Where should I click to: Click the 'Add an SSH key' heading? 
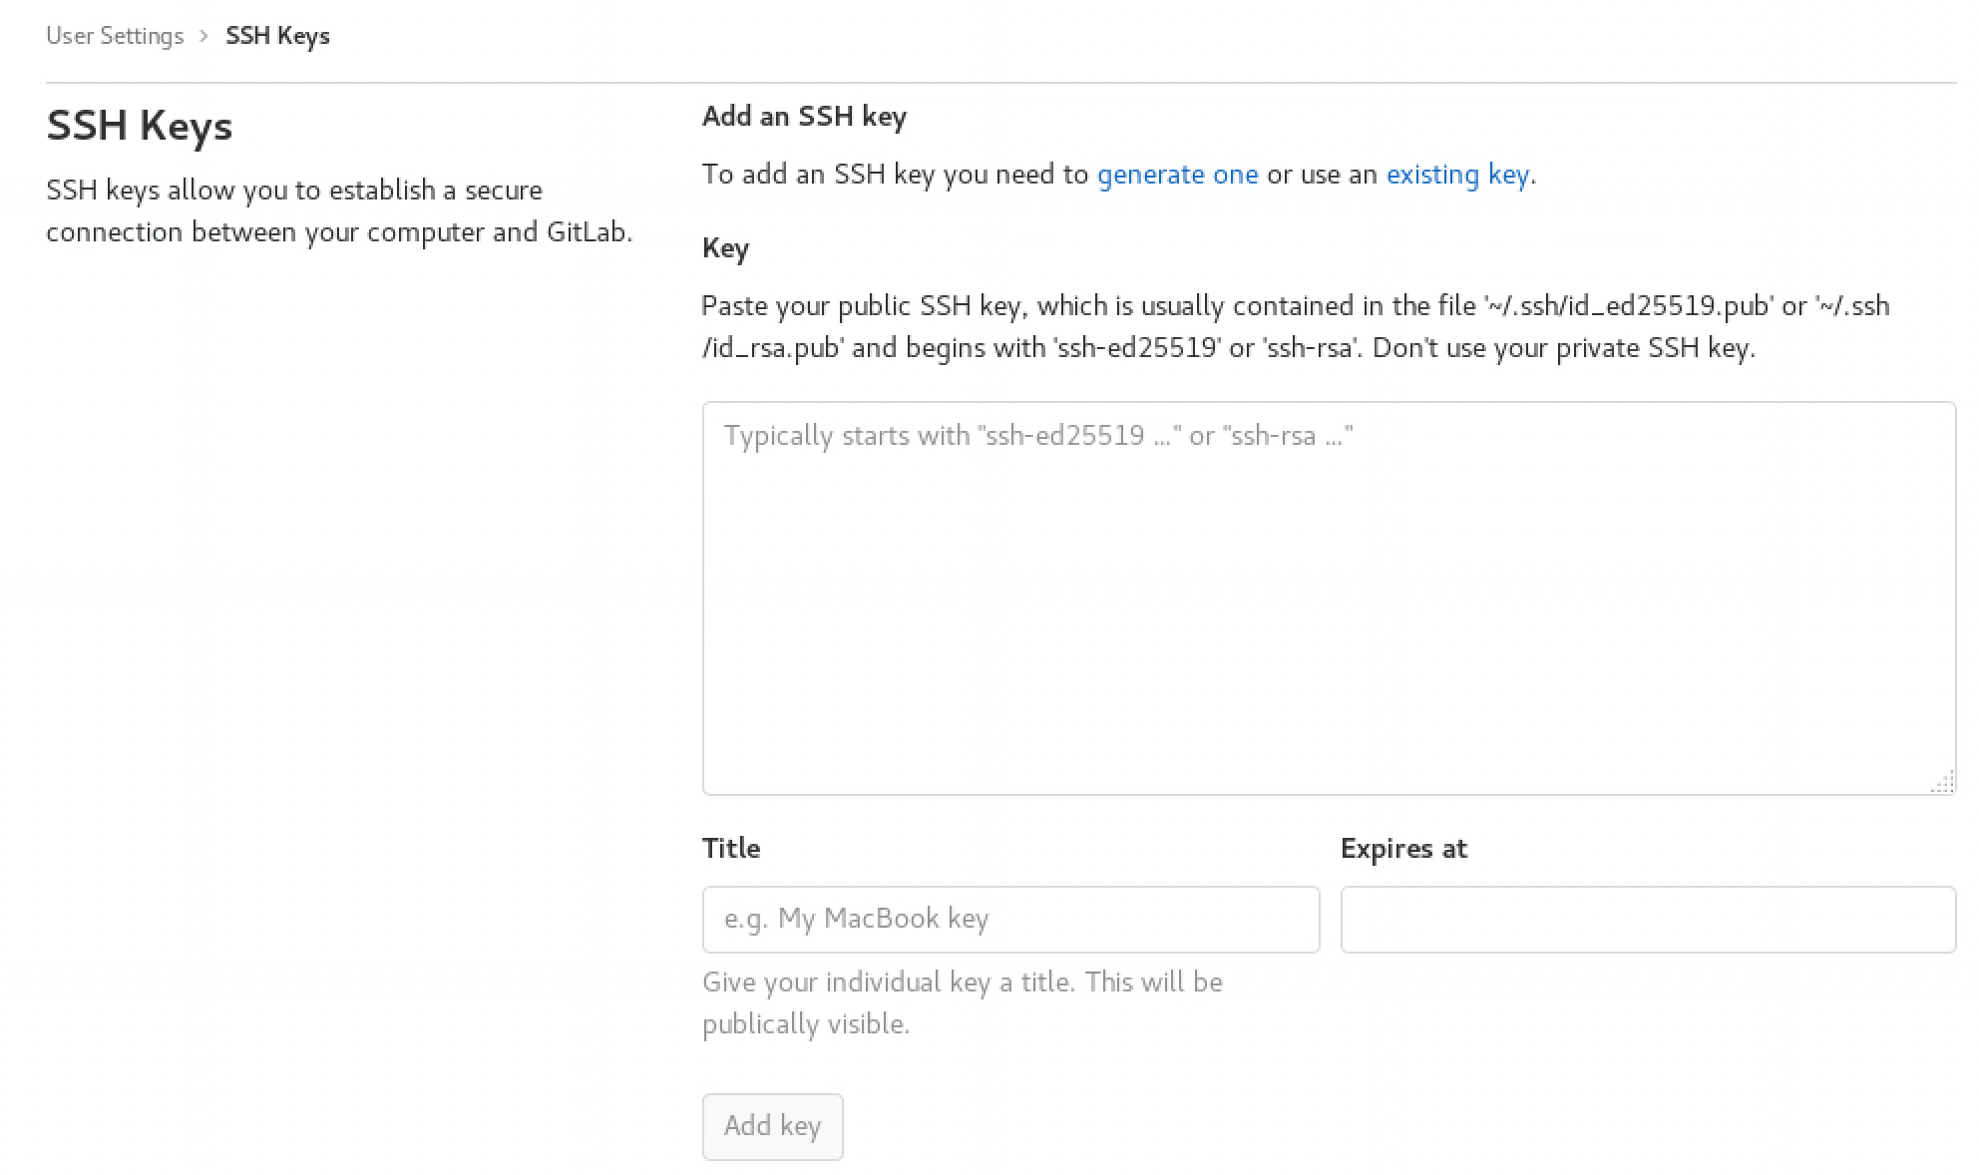coord(804,117)
